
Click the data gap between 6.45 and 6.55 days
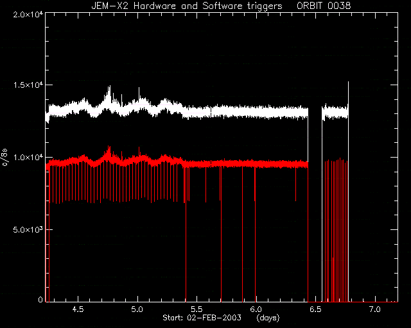point(315,204)
